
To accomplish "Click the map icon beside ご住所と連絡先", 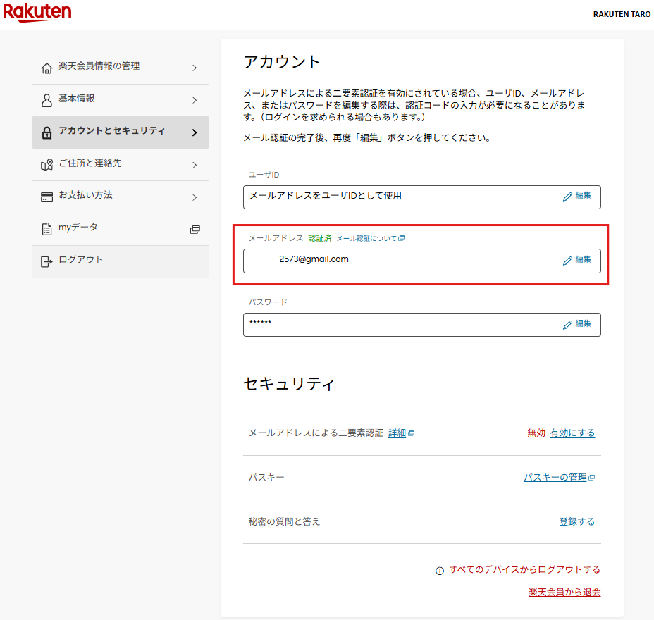I will coord(47,165).
